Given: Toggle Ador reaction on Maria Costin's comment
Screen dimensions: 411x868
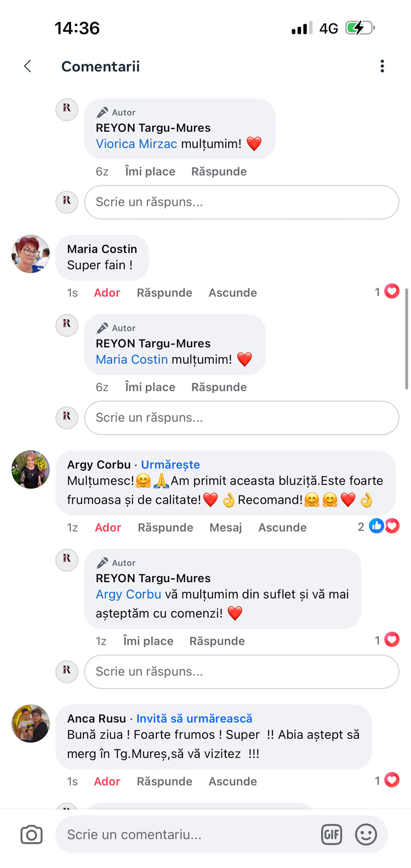Looking at the screenshot, I should [107, 292].
